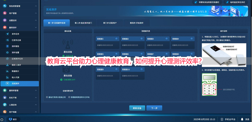Switch to 第一步:无线硬件检测 tab
This screenshot has height=122, width=252.
click(x=57, y=23)
